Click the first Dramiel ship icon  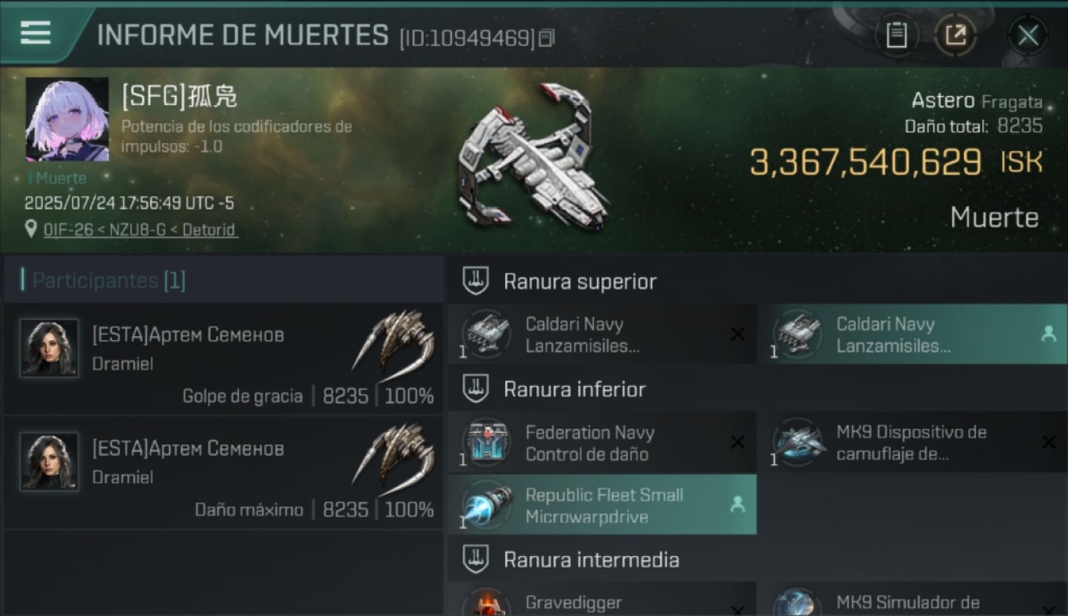click(x=394, y=339)
